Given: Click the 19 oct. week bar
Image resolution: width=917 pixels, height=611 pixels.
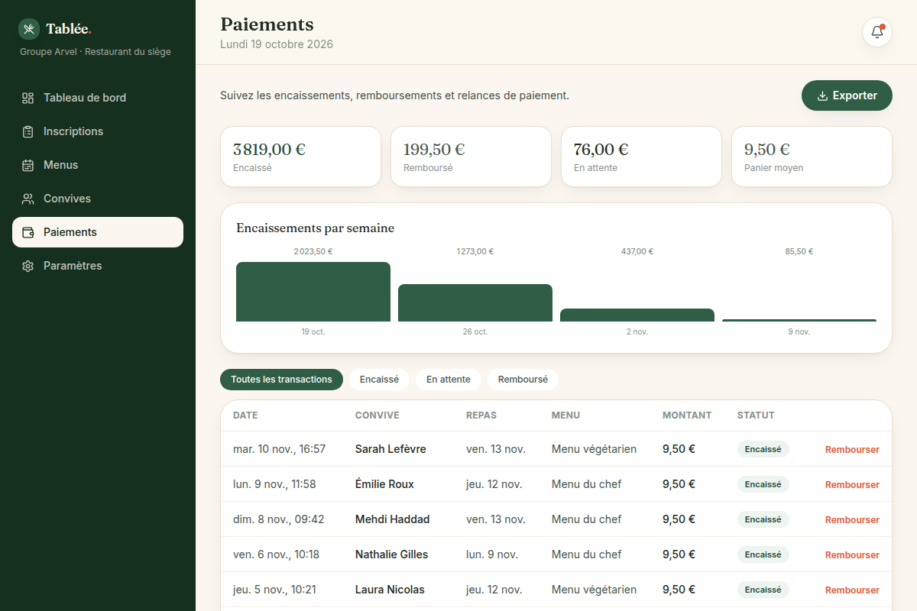Looking at the screenshot, I should click(313, 292).
